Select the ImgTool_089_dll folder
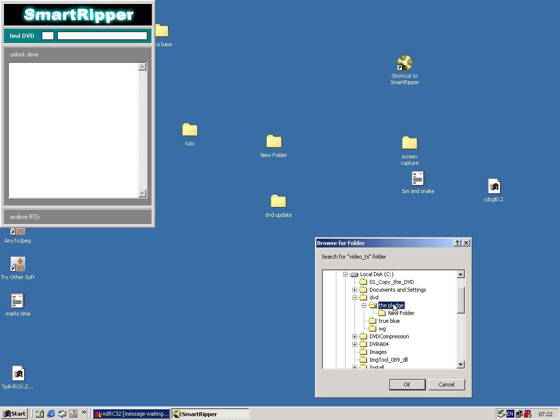Image resolution: width=560 pixels, height=420 pixels. point(388,360)
